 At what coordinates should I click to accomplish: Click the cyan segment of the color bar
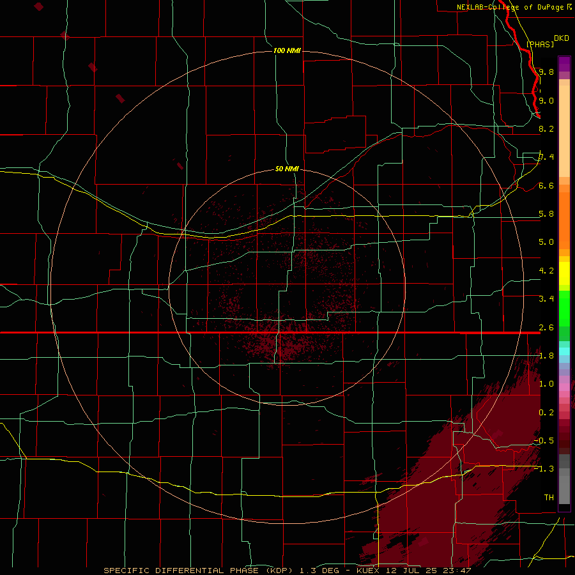(564, 351)
